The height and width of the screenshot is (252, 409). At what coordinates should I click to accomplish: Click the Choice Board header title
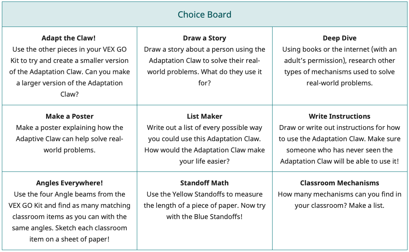click(x=204, y=15)
